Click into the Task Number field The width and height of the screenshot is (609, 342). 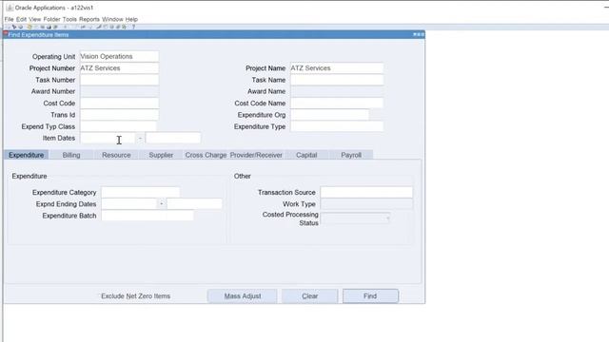pyautogui.click(x=119, y=80)
